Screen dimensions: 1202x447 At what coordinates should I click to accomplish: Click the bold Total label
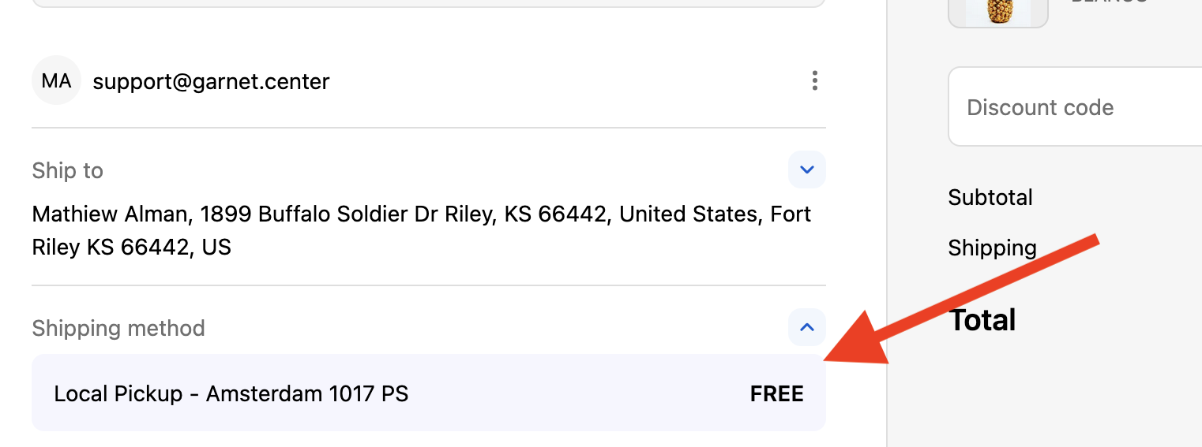[982, 320]
